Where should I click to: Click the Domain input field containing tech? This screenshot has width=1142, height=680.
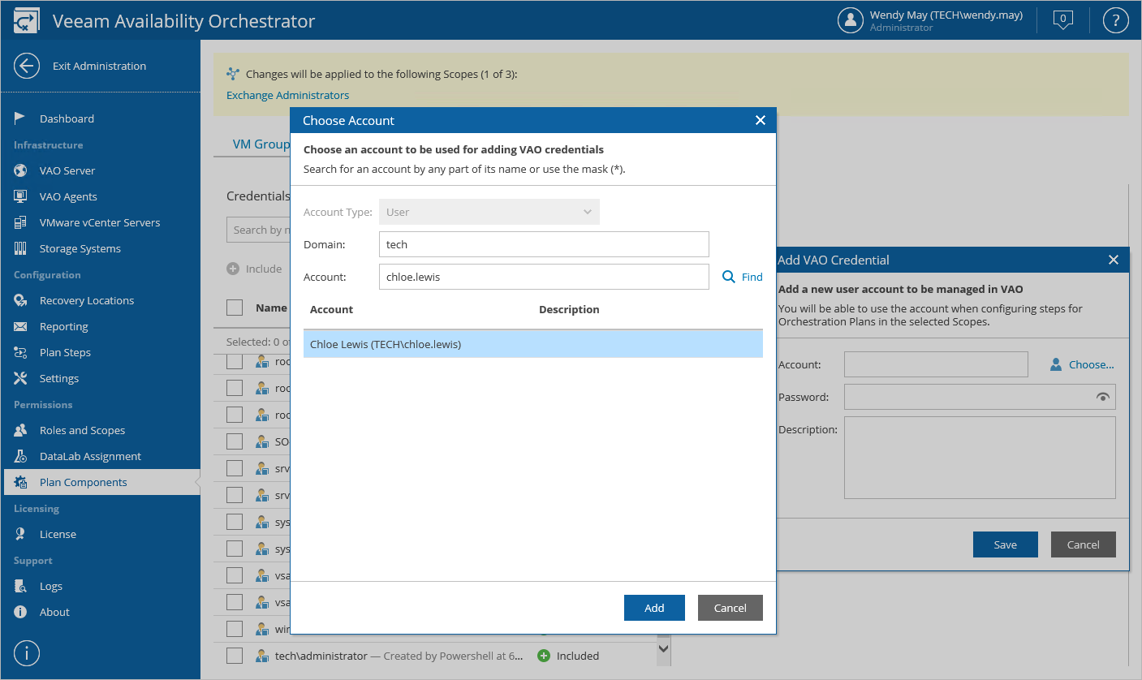544,244
